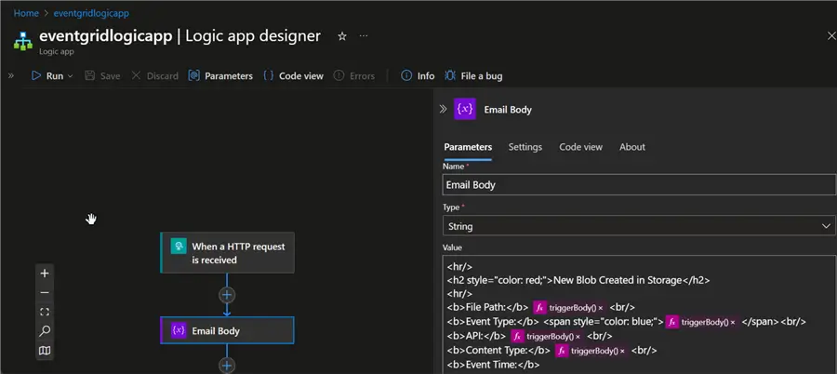837x374 pixels.
Task: Switch to Code view from the toolbar
Action: tap(293, 76)
